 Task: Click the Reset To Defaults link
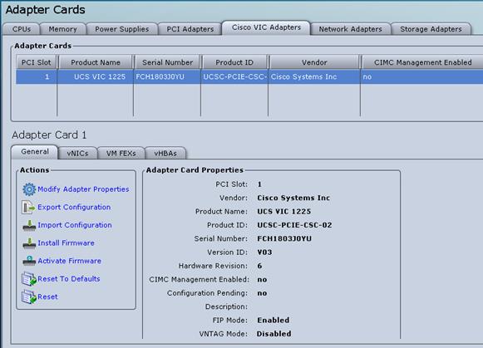pos(69,279)
